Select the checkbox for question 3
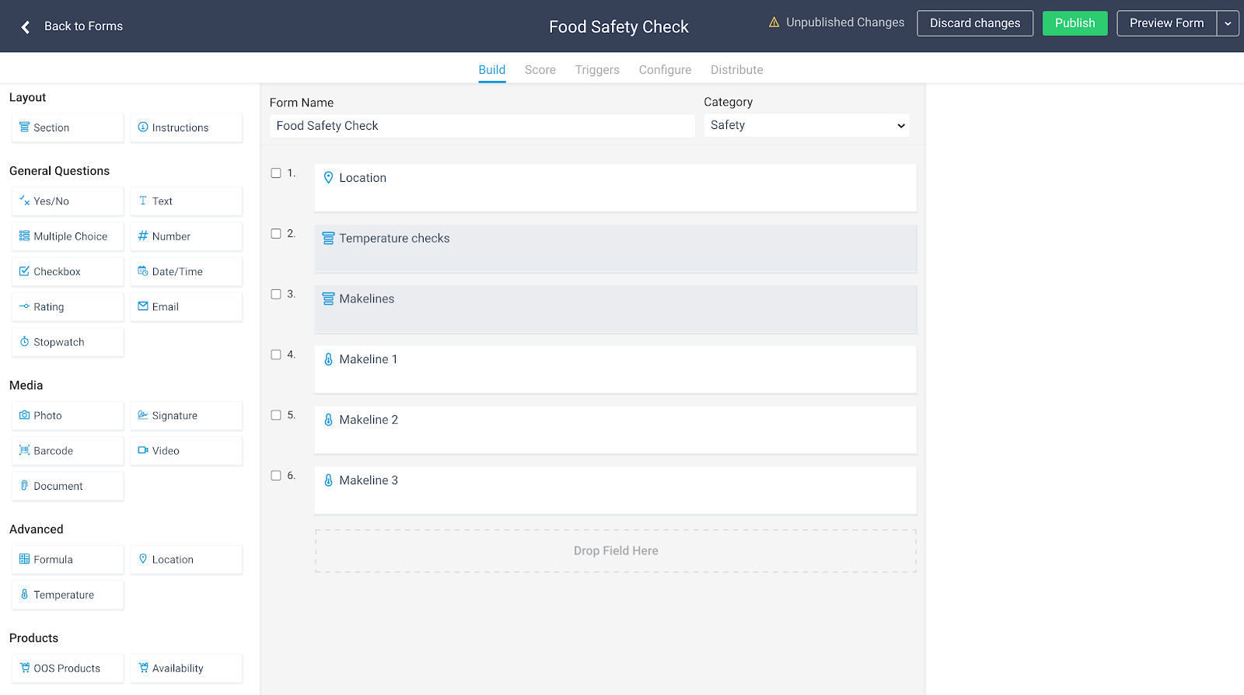Viewport: 1244px width, 695px height. (276, 295)
